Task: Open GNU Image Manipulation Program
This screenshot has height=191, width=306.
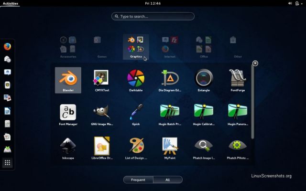Action: click(102, 115)
